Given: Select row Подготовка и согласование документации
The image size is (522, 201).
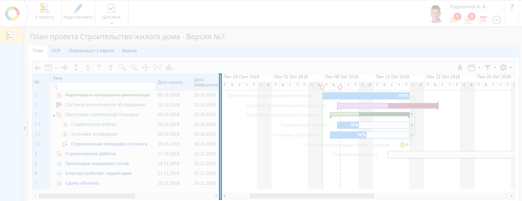Looking at the screenshot, I should pos(126,95).
